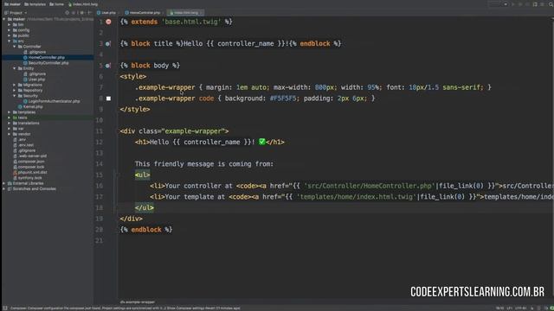554x311 pixels.
Task: Click the run configuration dropdown in toolbar
Action: [x=499, y=4]
